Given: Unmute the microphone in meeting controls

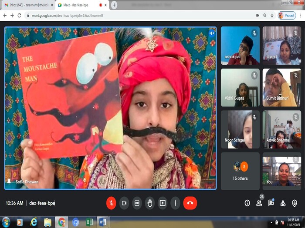Looking at the screenshot, I should click(111, 203).
